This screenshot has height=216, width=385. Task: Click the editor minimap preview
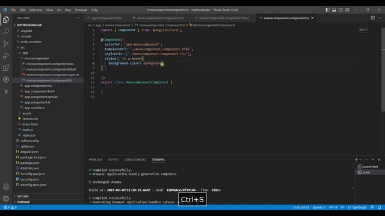(x=363, y=30)
